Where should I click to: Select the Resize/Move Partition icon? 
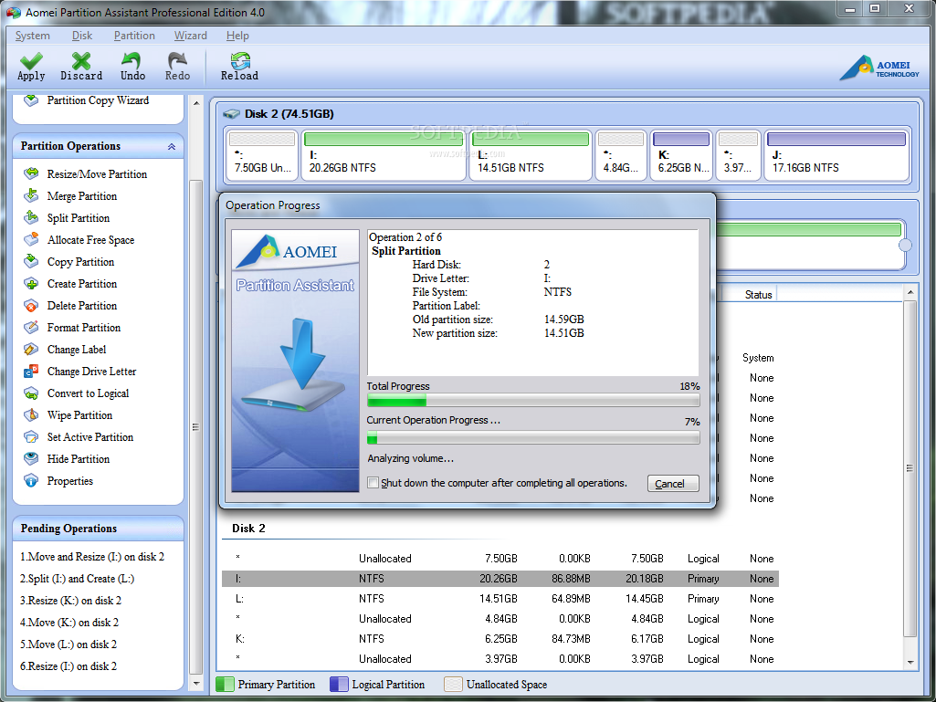point(32,173)
